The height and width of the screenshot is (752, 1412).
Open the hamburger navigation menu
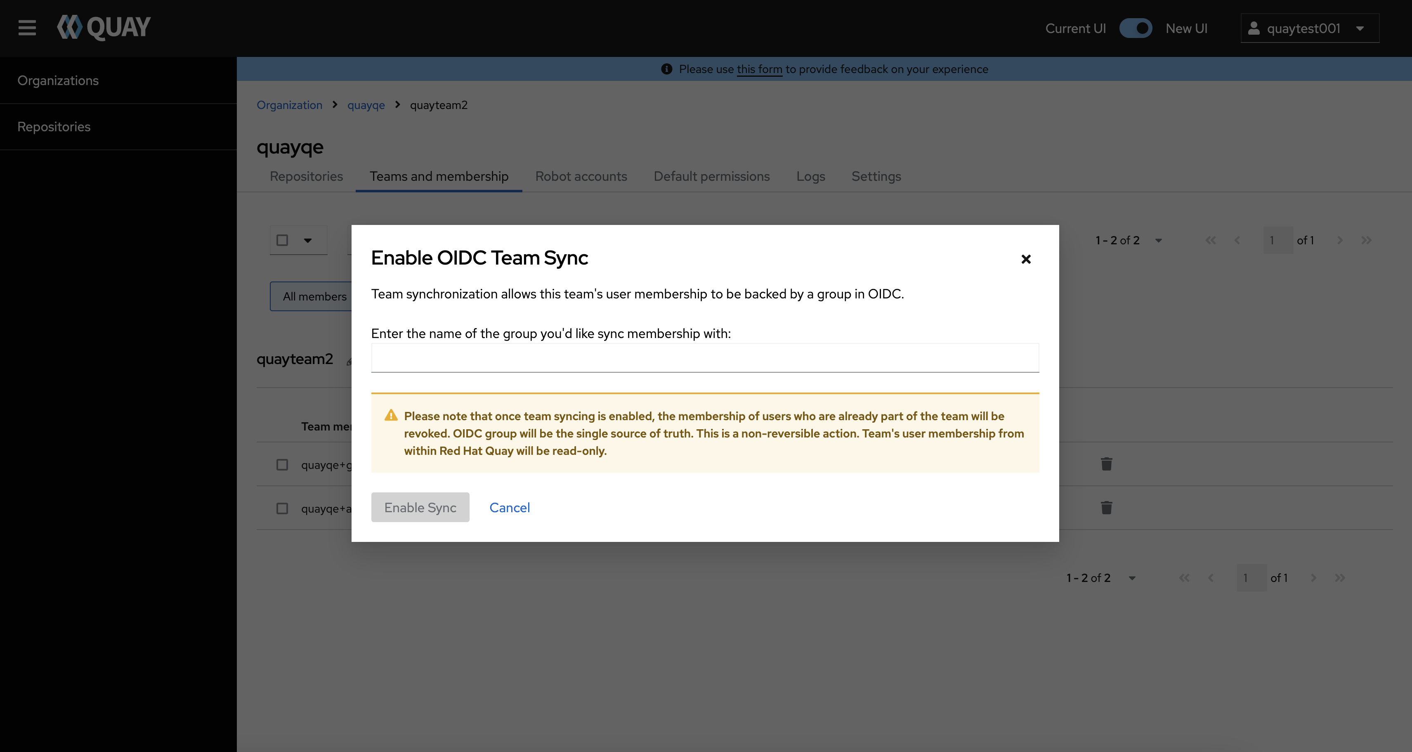(27, 27)
